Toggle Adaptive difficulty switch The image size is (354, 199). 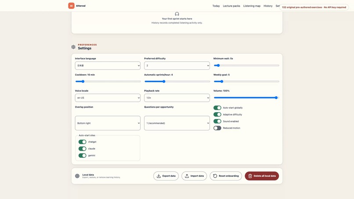pyautogui.click(x=217, y=115)
